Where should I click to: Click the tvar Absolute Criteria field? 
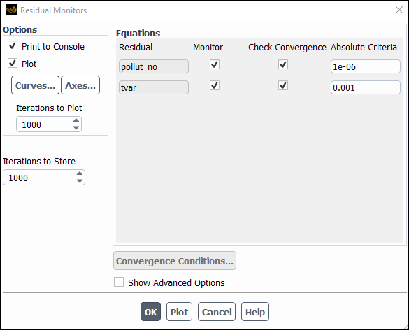point(366,87)
